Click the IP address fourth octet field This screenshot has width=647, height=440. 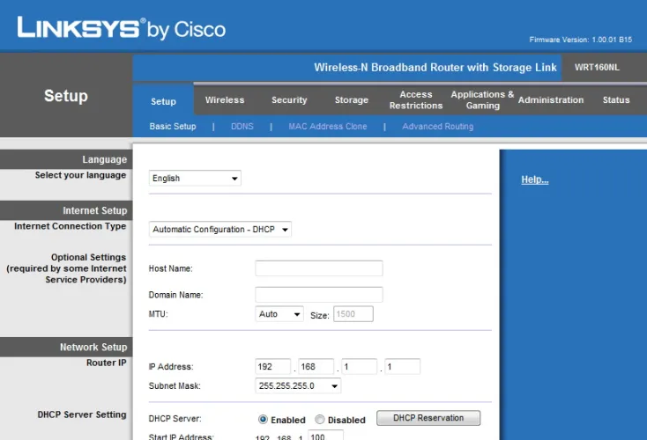[x=402, y=367]
